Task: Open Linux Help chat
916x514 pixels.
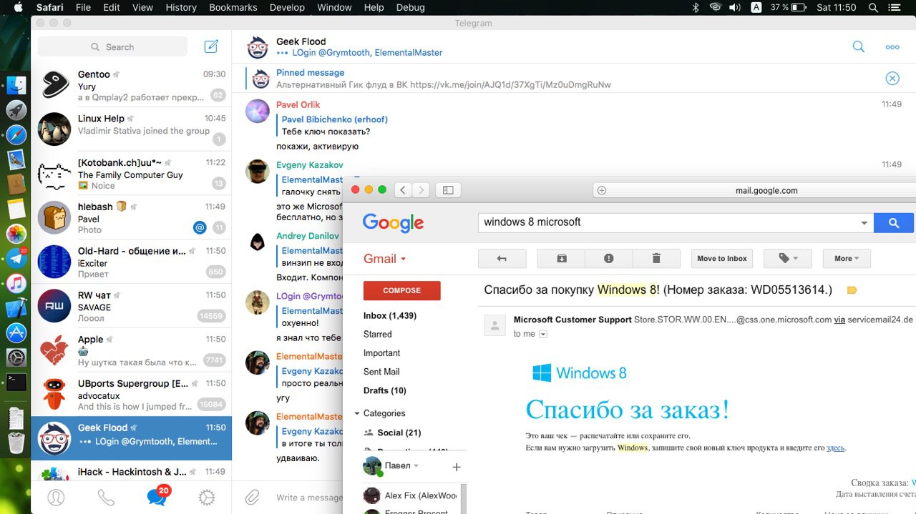Action: (132, 129)
